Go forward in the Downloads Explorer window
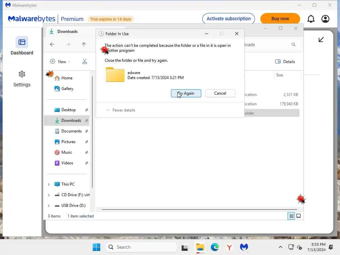340x255 pixels. point(68,44)
